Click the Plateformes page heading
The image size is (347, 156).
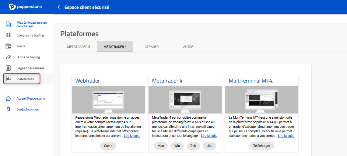pyautogui.click(x=79, y=34)
